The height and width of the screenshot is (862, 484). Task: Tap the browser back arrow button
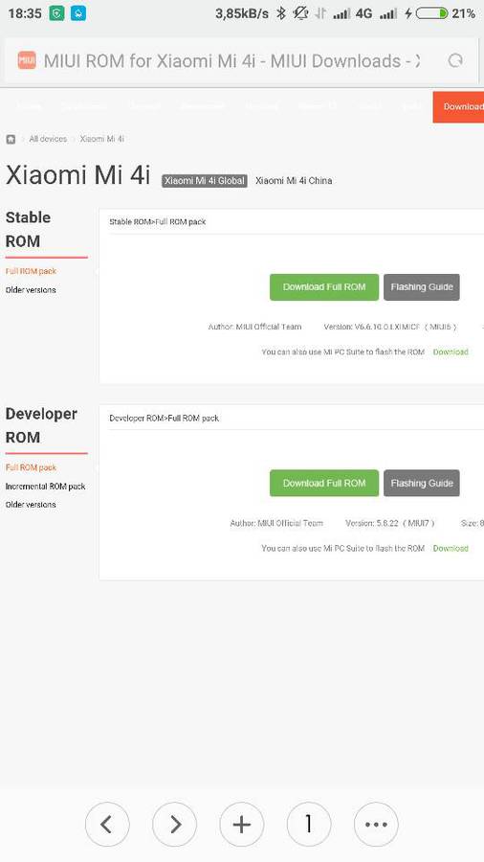[x=107, y=824]
